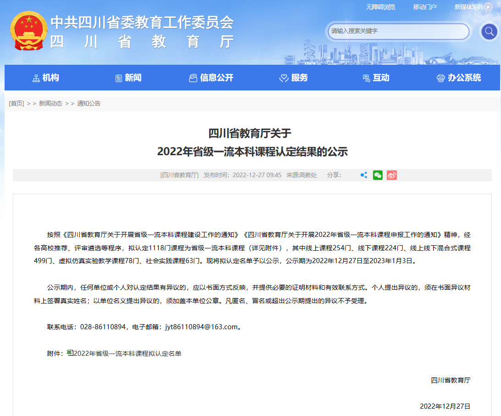Share the notice via WeChat icon
The height and width of the screenshot is (416, 501).
click(x=378, y=175)
